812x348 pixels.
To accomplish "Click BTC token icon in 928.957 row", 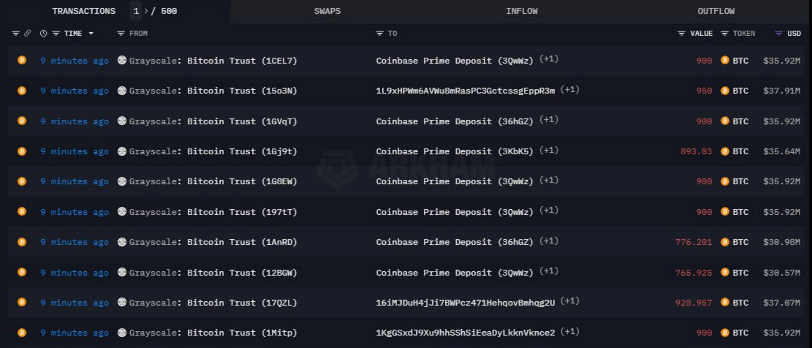I will tap(725, 303).
